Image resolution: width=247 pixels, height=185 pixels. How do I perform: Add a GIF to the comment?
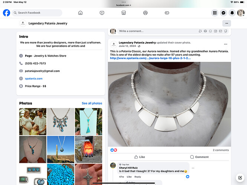tap(221, 31)
